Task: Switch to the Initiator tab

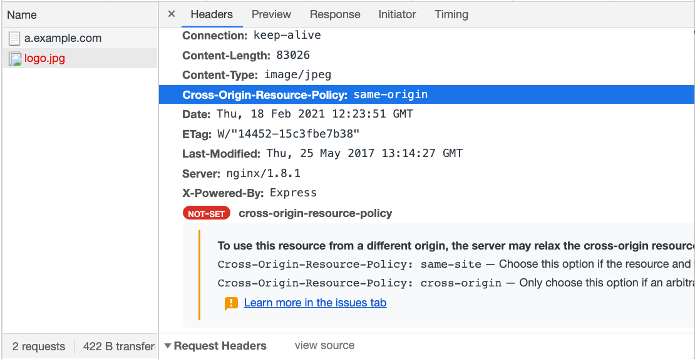Action: [x=397, y=14]
